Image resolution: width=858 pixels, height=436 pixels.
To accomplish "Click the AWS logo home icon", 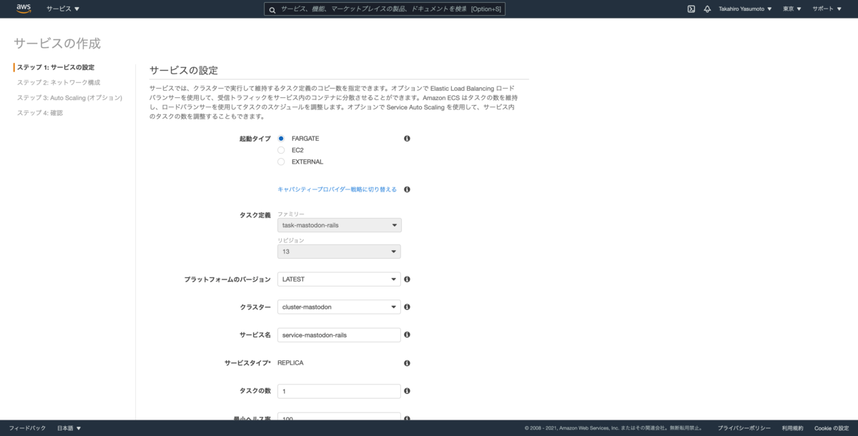I will [24, 9].
